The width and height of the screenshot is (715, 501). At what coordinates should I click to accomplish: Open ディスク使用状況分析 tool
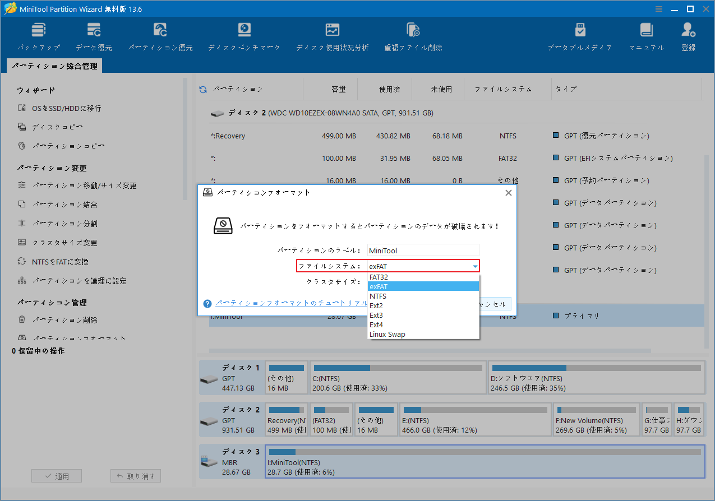(x=332, y=35)
